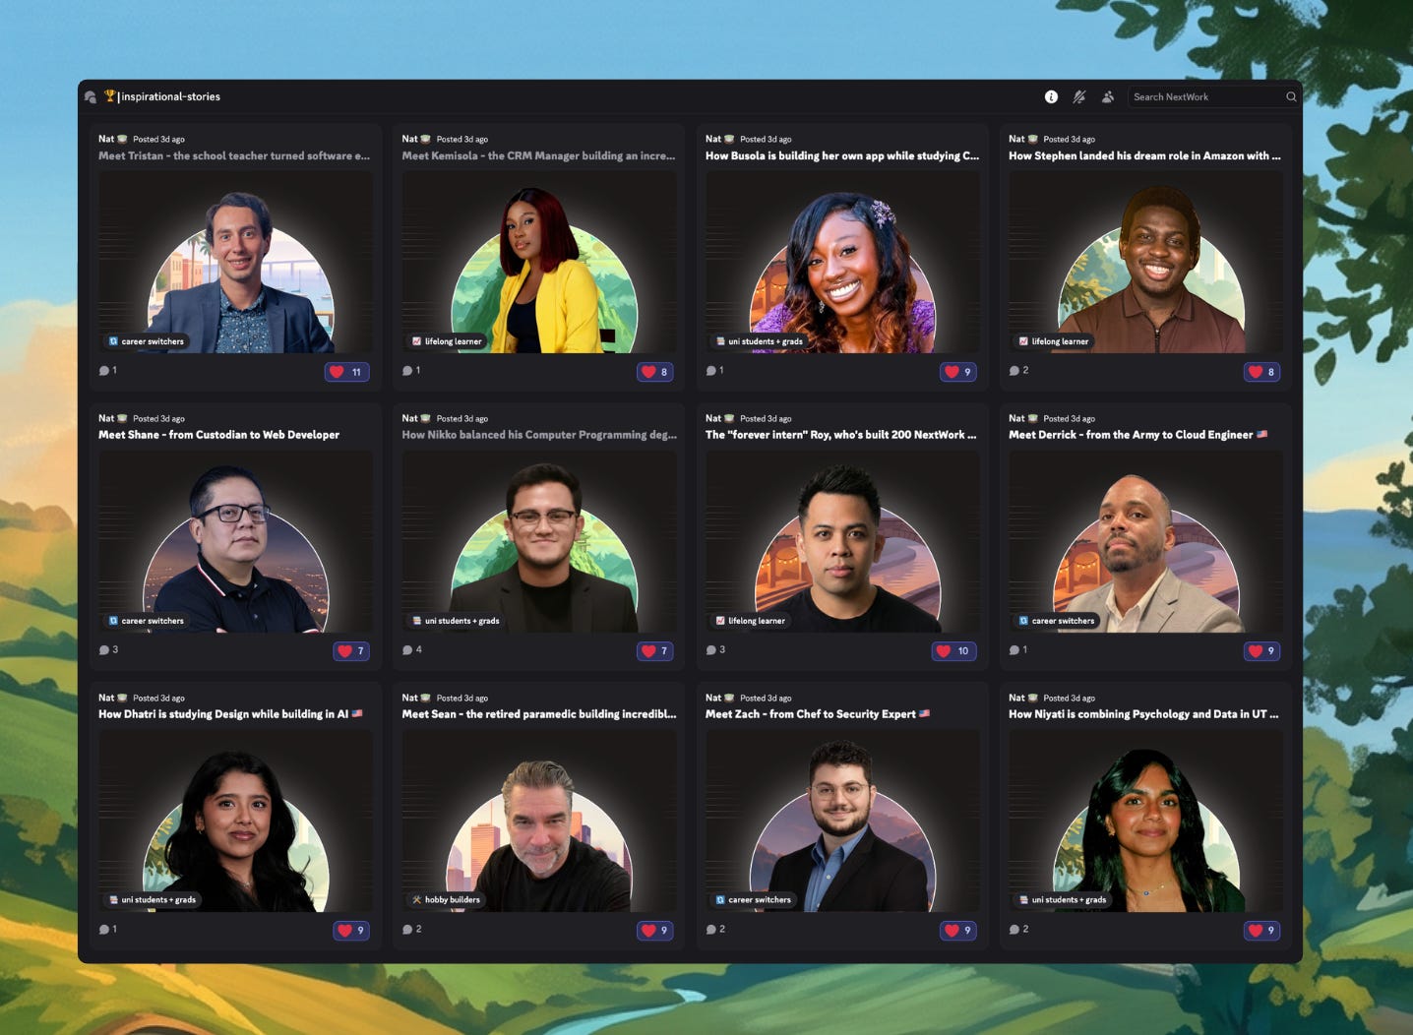This screenshot has height=1035, width=1413.
Task: Toggle heart reaction on Busola post
Action: pos(958,372)
